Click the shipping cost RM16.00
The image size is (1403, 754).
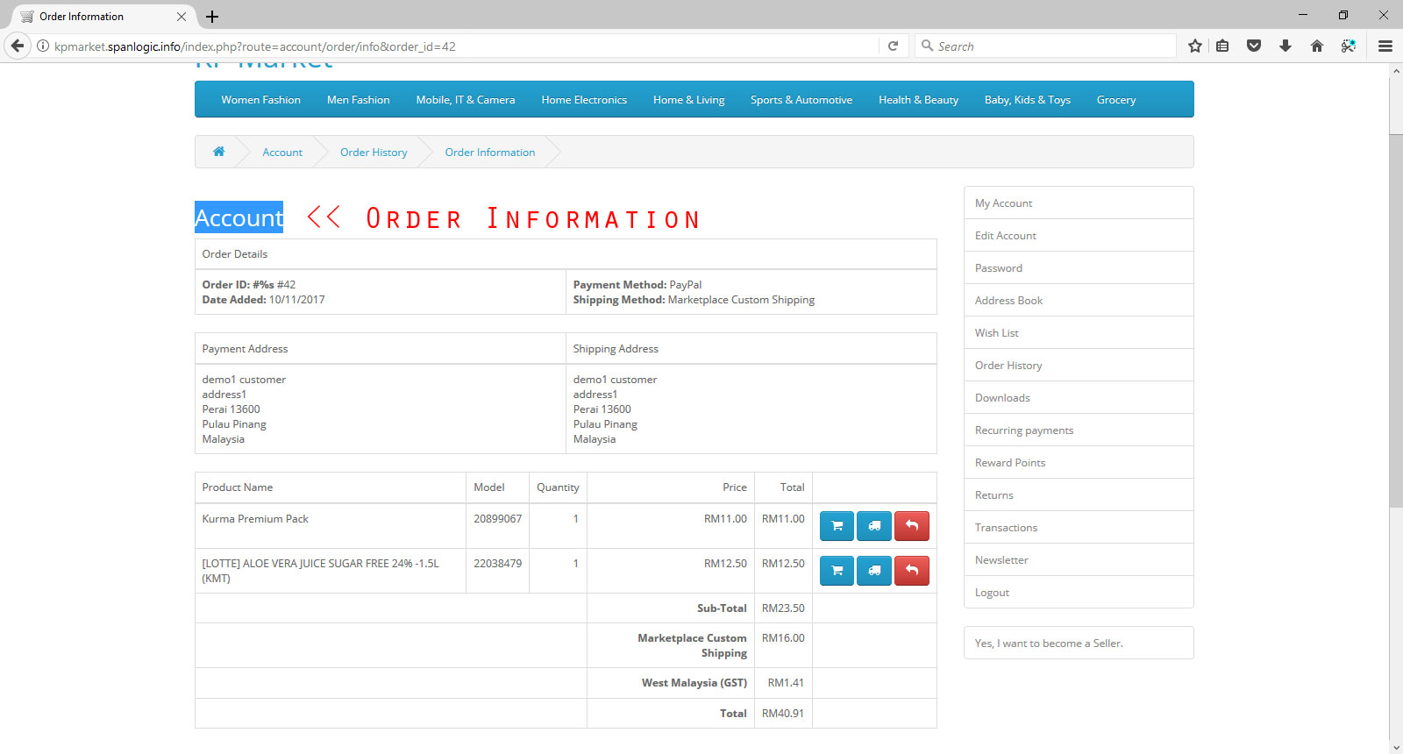783,638
